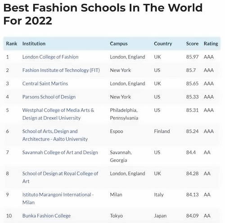Image resolution: width=225 pixels, height=223 pixels.
Task: Click the Rating column header
Action: 211,44
